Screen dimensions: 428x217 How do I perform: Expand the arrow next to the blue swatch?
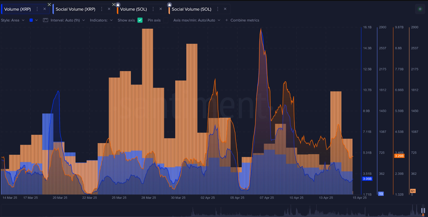pos(36,20)
